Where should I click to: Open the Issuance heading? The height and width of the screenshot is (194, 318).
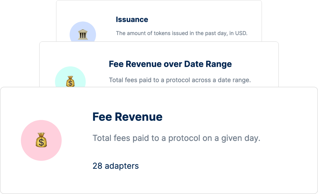(132, 20)
